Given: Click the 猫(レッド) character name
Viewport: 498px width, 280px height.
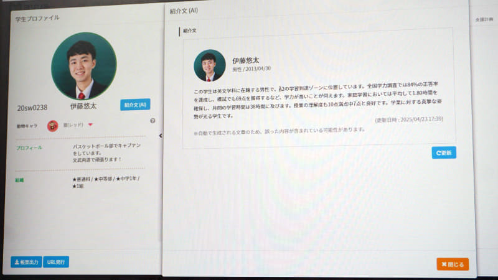Looking at the screenshot, I should click(73, 125).
